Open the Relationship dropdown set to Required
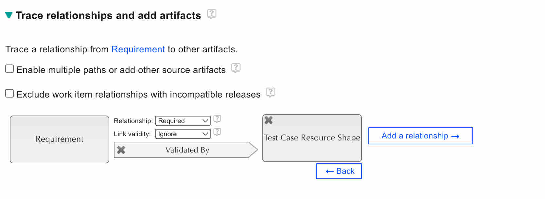 [183, 121]
